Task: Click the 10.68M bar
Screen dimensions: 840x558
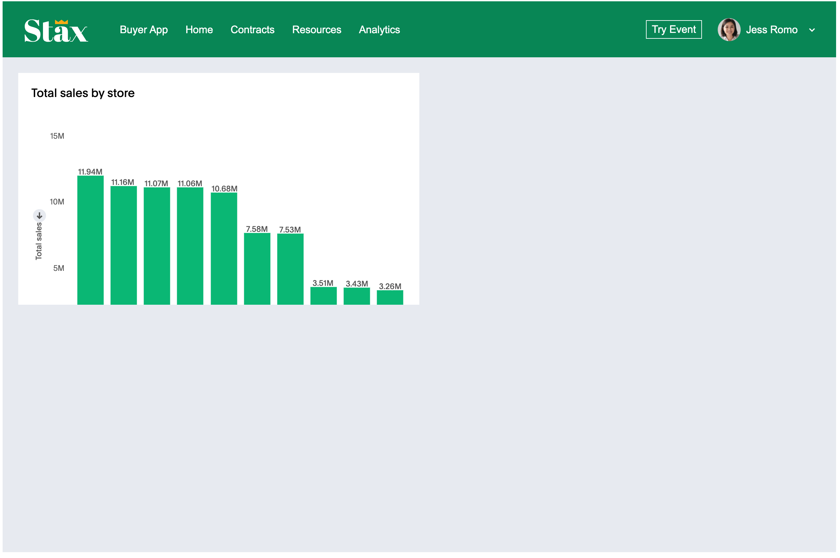Action: (x=224, y=249)
